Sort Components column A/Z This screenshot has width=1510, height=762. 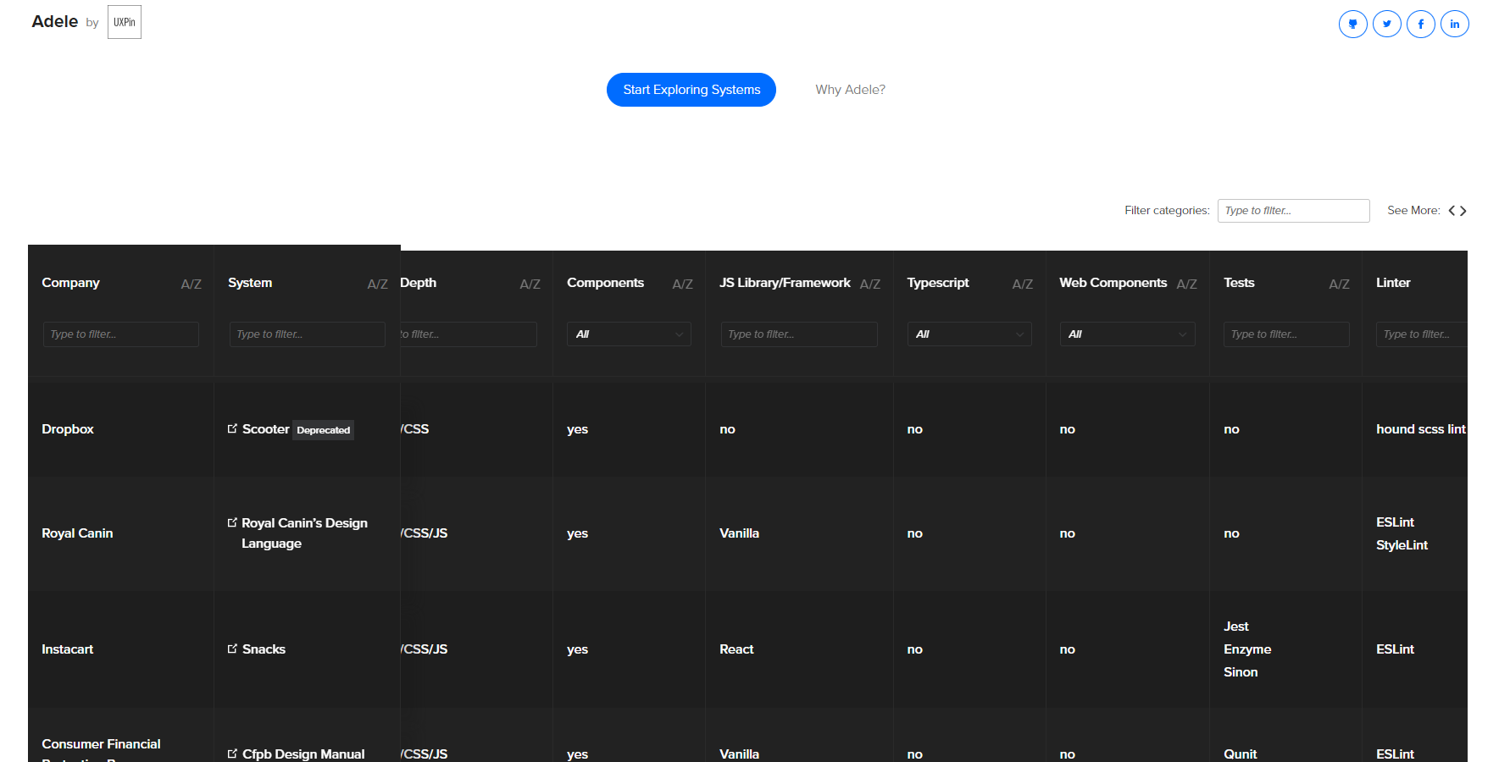(x=682, y=284)
